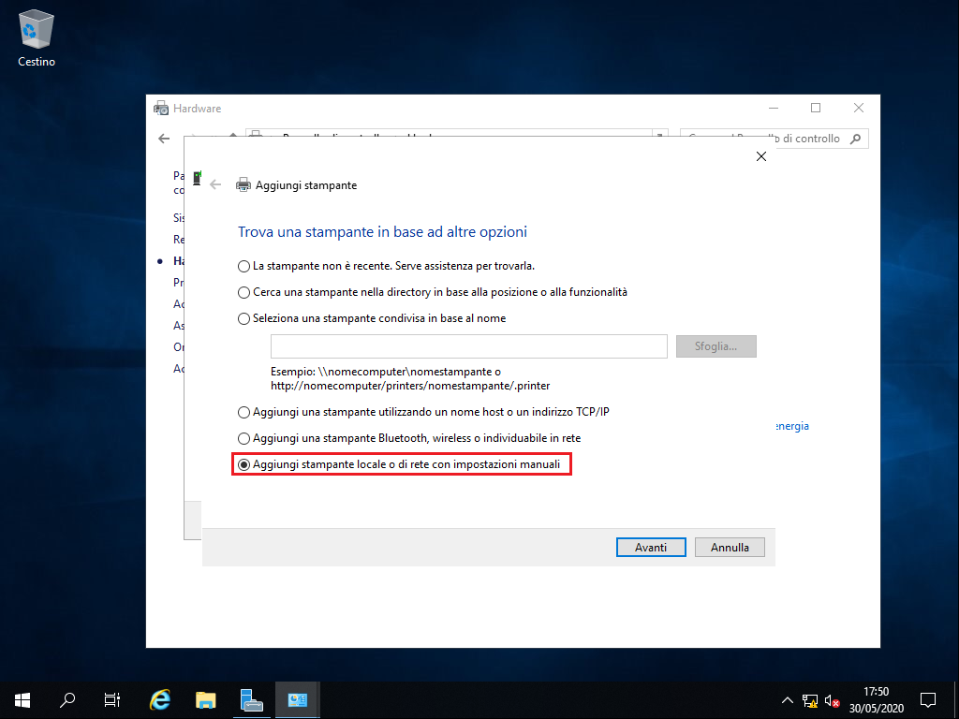Viewport: 959px width, 719px height.
Task: Click the Control Panel taskbar icon
Action: coord(297,700)
